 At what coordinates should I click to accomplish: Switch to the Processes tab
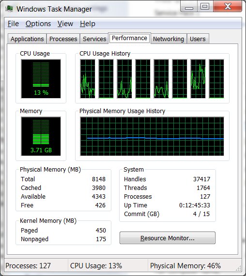point(63,39)
